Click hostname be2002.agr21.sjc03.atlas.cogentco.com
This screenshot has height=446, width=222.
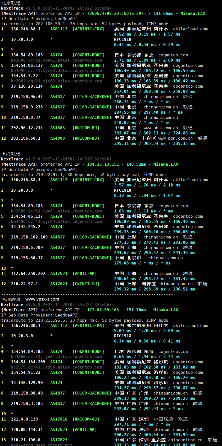tap(56, 81)
